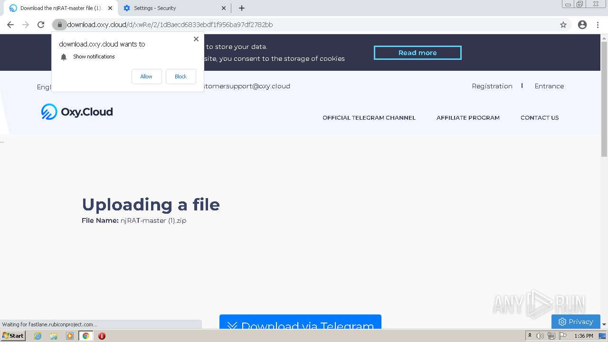Image resolution: width=608 pixels, height=342 pixels.
Task: Open the Windows Start menu
Action: (13, 335)
